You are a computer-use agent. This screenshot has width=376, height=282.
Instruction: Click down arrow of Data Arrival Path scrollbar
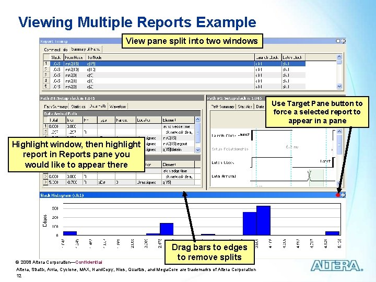[x=197, y=150]
